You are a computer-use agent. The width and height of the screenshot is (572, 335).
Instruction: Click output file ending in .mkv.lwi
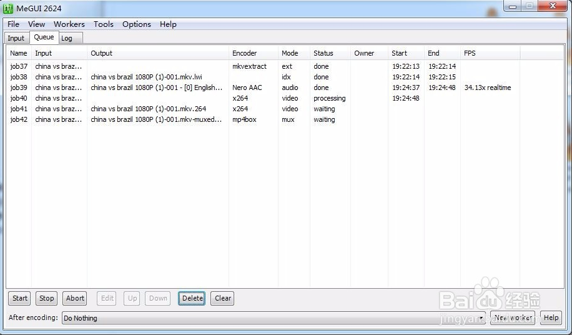coord(146,77)
